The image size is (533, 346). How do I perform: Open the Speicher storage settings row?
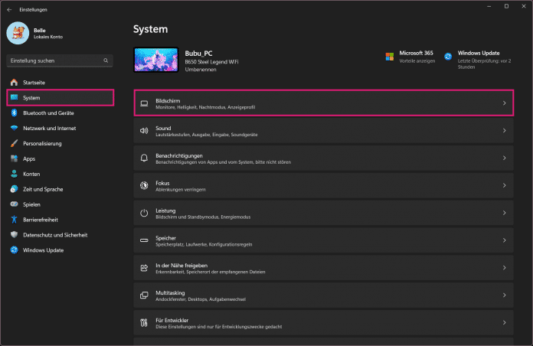point(322,240)
